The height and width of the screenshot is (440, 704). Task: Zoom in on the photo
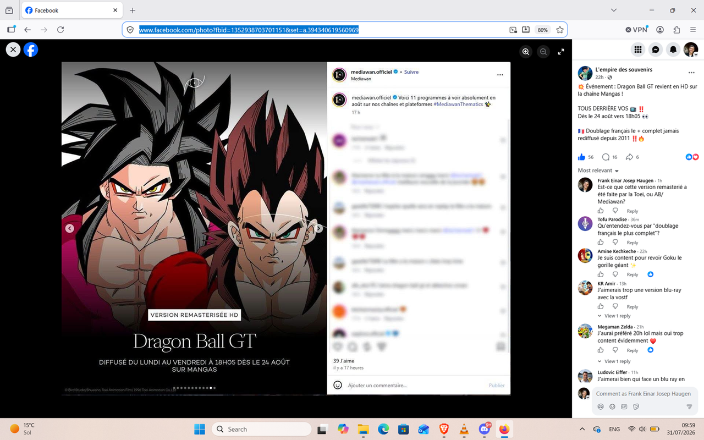click(x=526, y=51)
